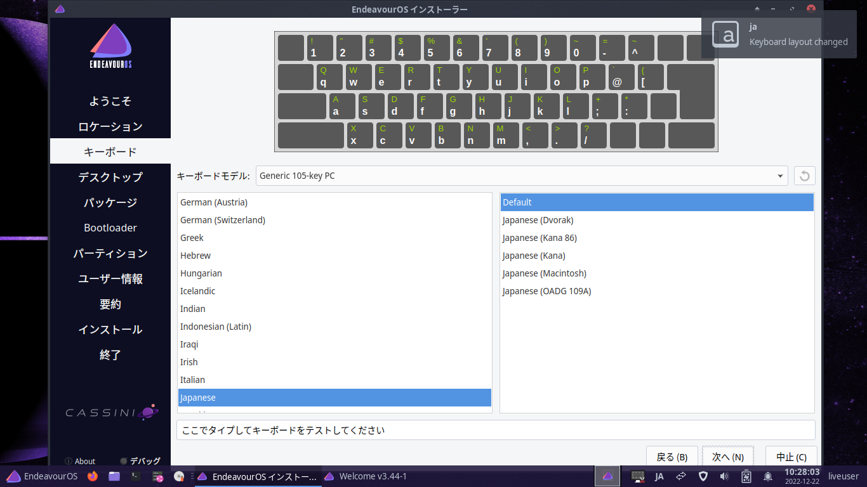Select Indonesian (Latin) layout
This screenshot has height=487, width=867.
click(334, 327)
